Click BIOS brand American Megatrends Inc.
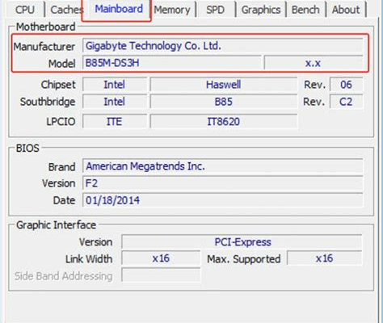Viewport: 383px width, 323px height. tap(223, 166)
